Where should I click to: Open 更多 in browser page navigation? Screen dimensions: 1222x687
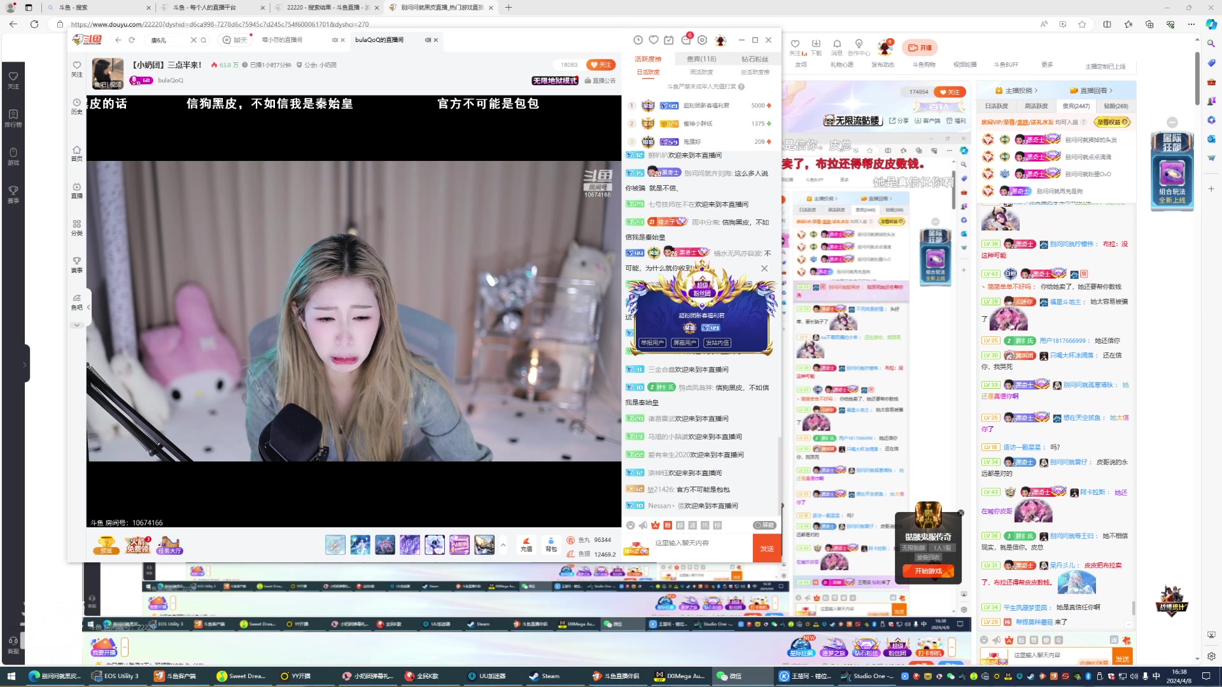(x=1047, y=65)
